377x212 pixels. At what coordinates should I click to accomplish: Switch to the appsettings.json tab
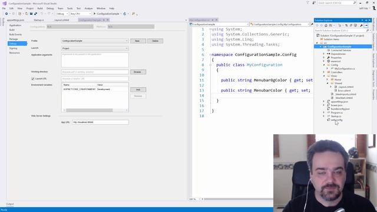click(x=15, y=20)
